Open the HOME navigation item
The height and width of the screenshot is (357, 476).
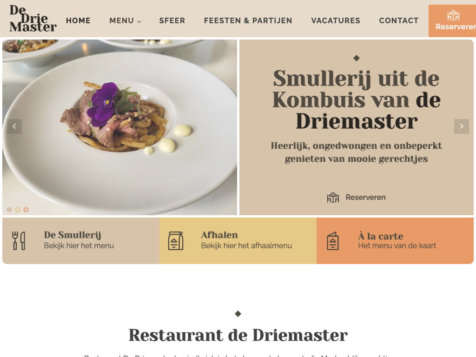(78, 20)
